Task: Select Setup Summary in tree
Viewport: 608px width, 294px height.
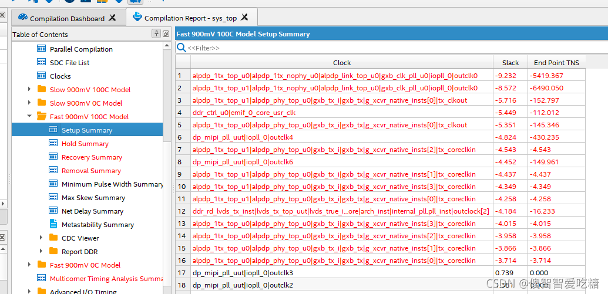Action: pyautogui.click(x=87, y=130)
